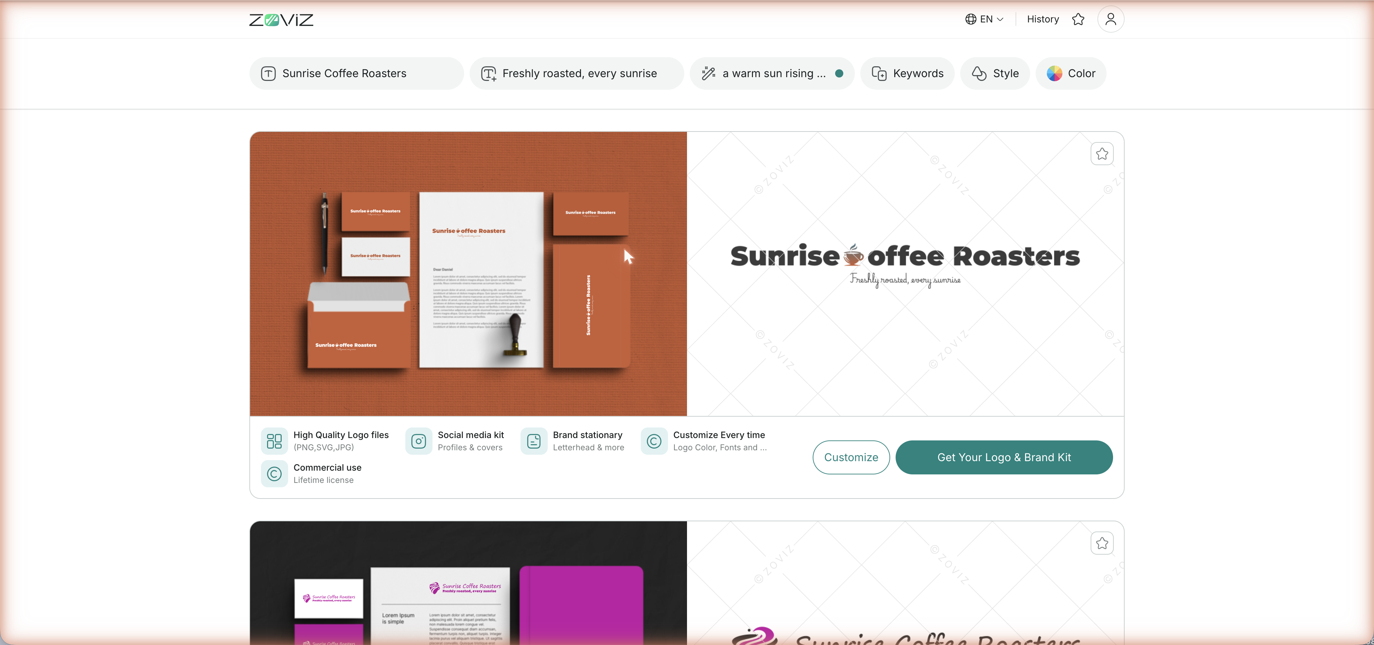Click the Zoviz logo in the header
Image resolution: width=1374 pixels, height=645 pixels.
[x=281, y=20]
